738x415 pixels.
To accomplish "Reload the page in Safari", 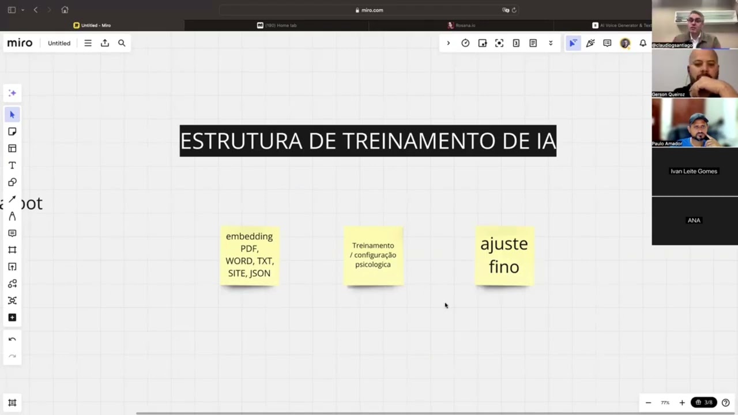I will coord(514,10).
